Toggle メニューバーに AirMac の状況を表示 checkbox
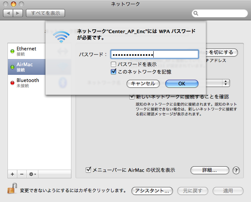The image size is (251, 202). pos(88,170)
